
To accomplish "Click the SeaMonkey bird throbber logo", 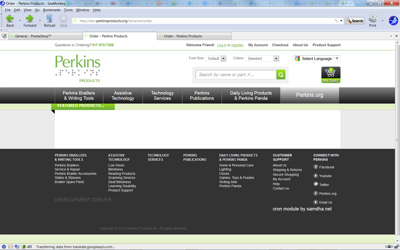I will 393,20.
